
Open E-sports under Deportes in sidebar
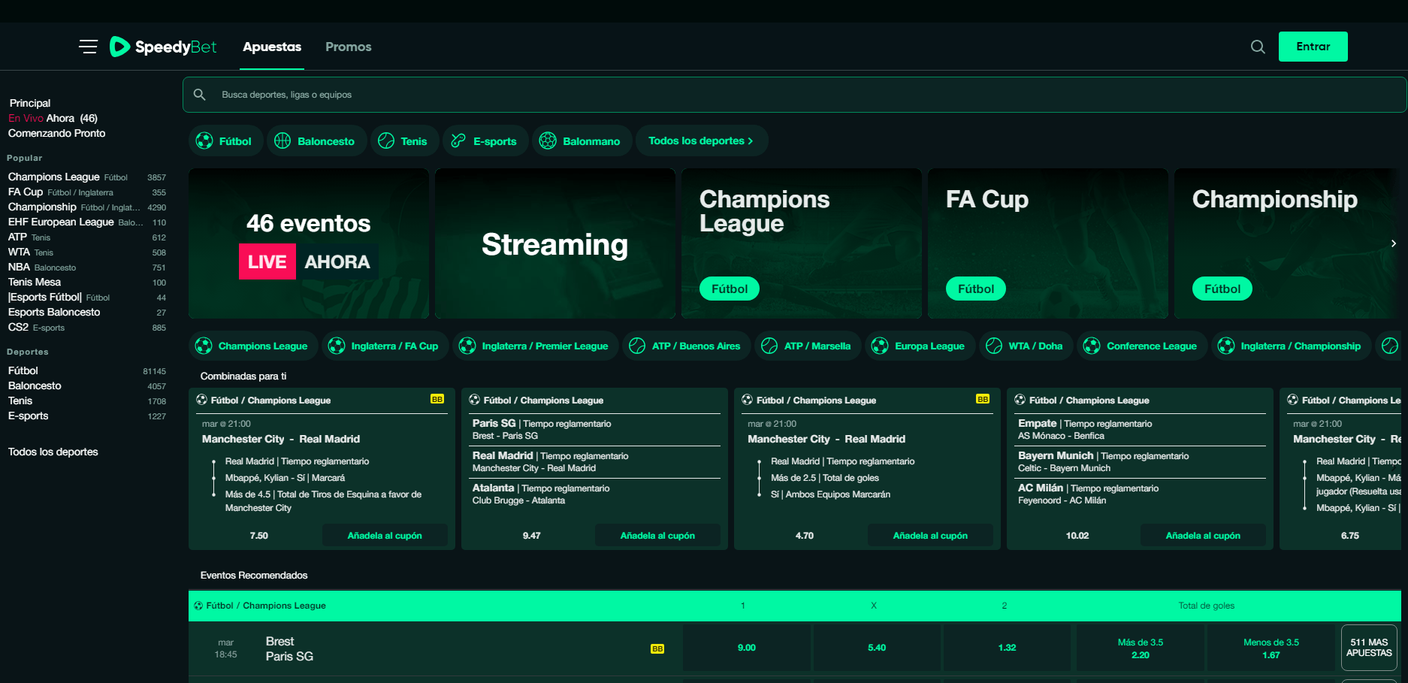tap(87, 416)
